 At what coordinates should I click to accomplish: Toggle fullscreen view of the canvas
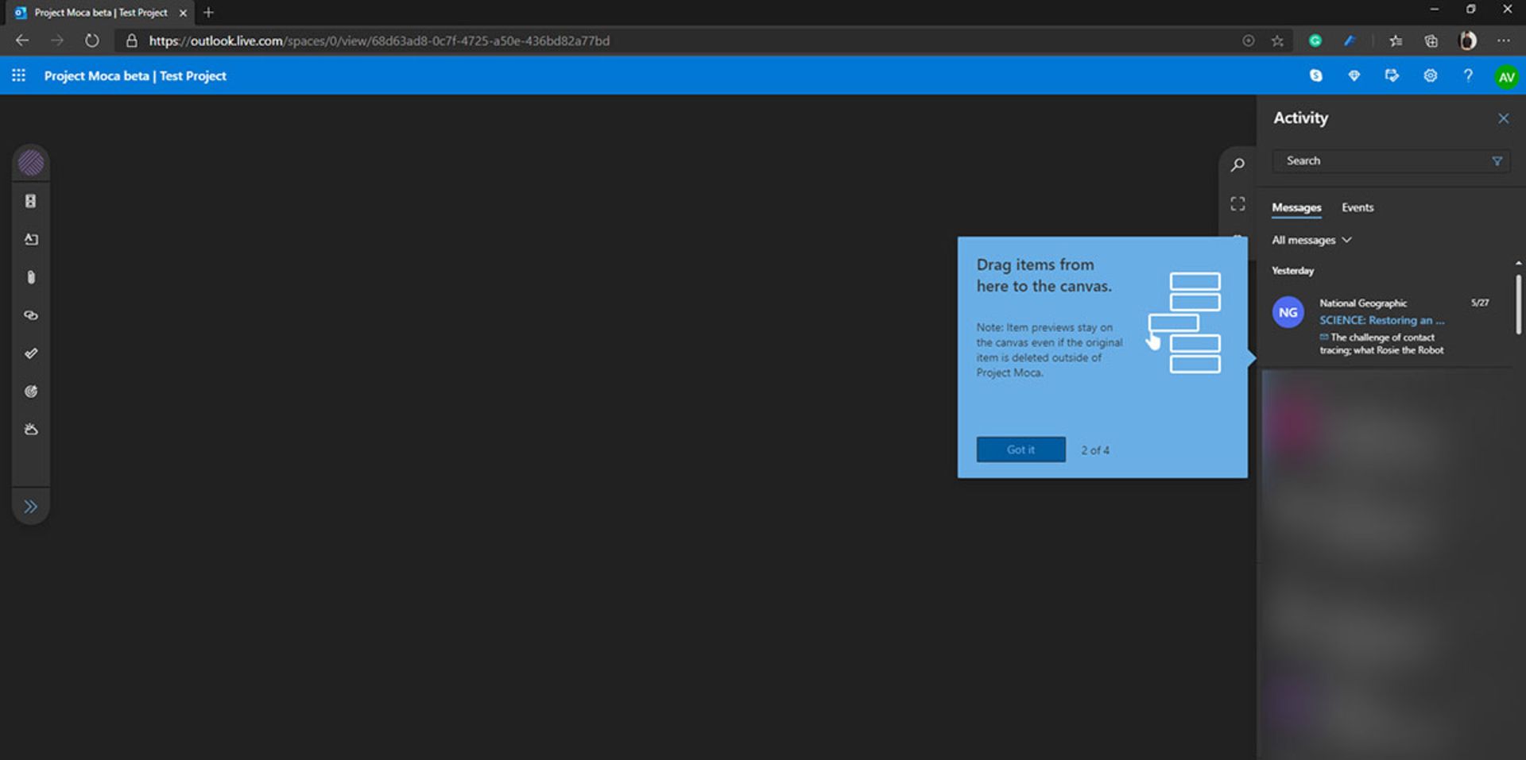point(1237,203)
